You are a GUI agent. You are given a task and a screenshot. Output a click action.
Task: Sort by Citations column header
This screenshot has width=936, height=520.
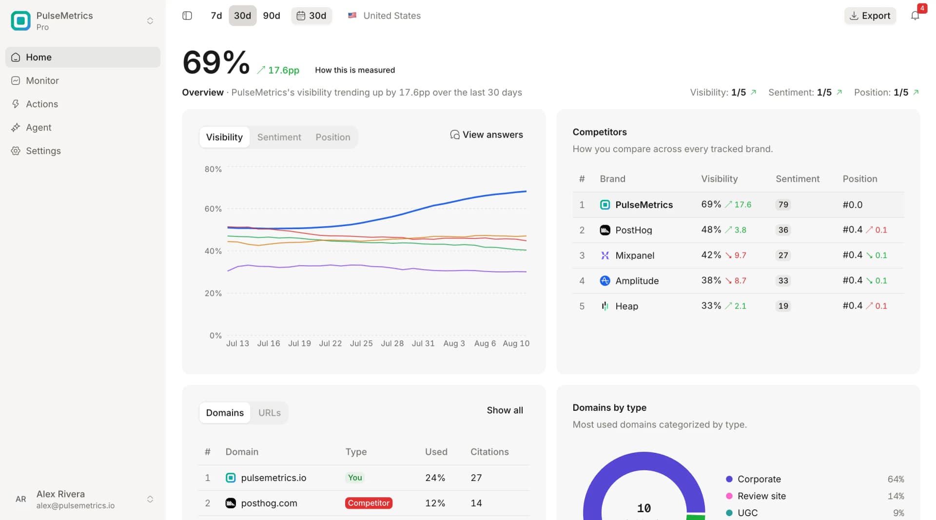(x=489, y=452)
